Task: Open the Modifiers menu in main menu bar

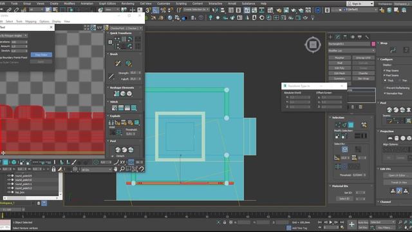Action: click(x=70, y=3)
